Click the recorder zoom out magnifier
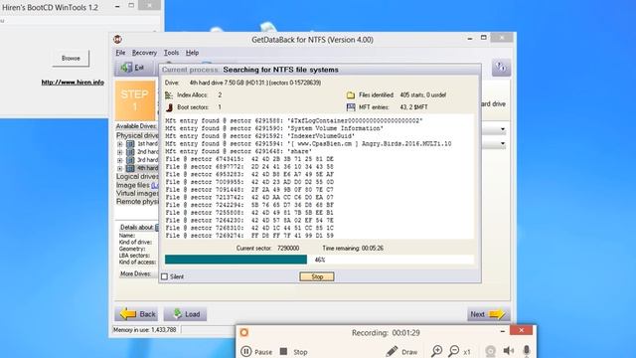This screenshot has width=636, height=358. click(x=454, y=351)
